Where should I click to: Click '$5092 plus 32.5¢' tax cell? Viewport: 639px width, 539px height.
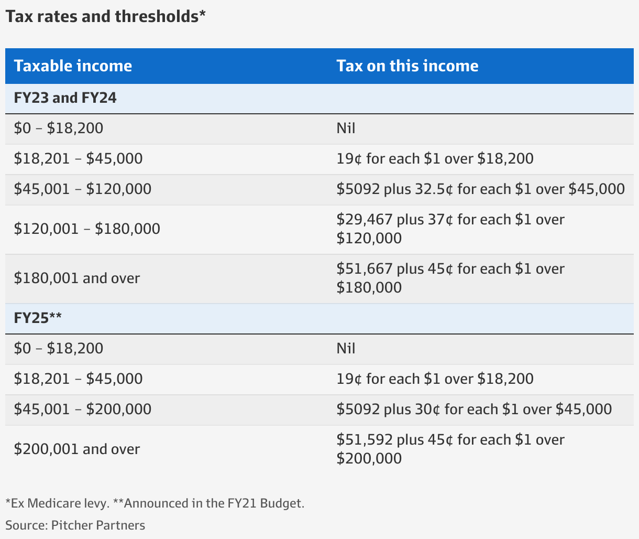point(481,189)
